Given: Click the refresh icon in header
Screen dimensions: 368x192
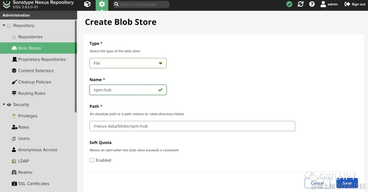Looking at the screenshot, I should point(301,4).
